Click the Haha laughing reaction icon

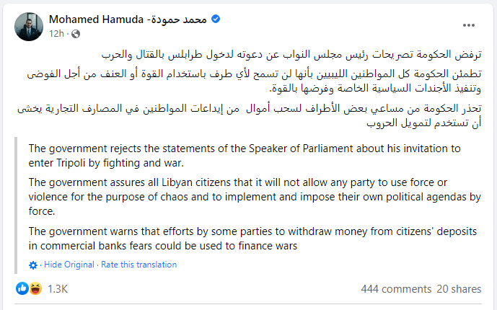33,289
